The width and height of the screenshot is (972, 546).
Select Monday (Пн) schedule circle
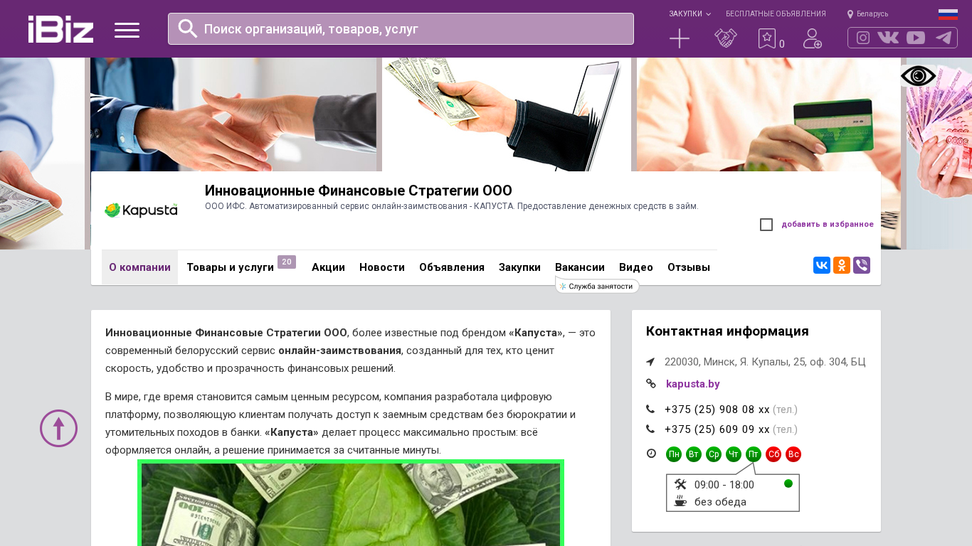(674, 454)
